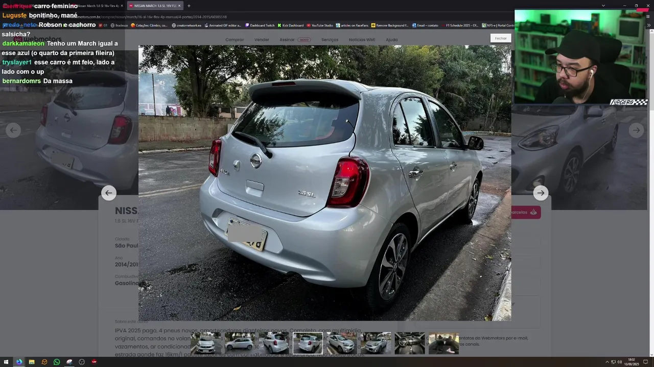Open a new browser tab with plus button
The width and height of the screenshot is (654, 367).
click(x=189, y=6)
